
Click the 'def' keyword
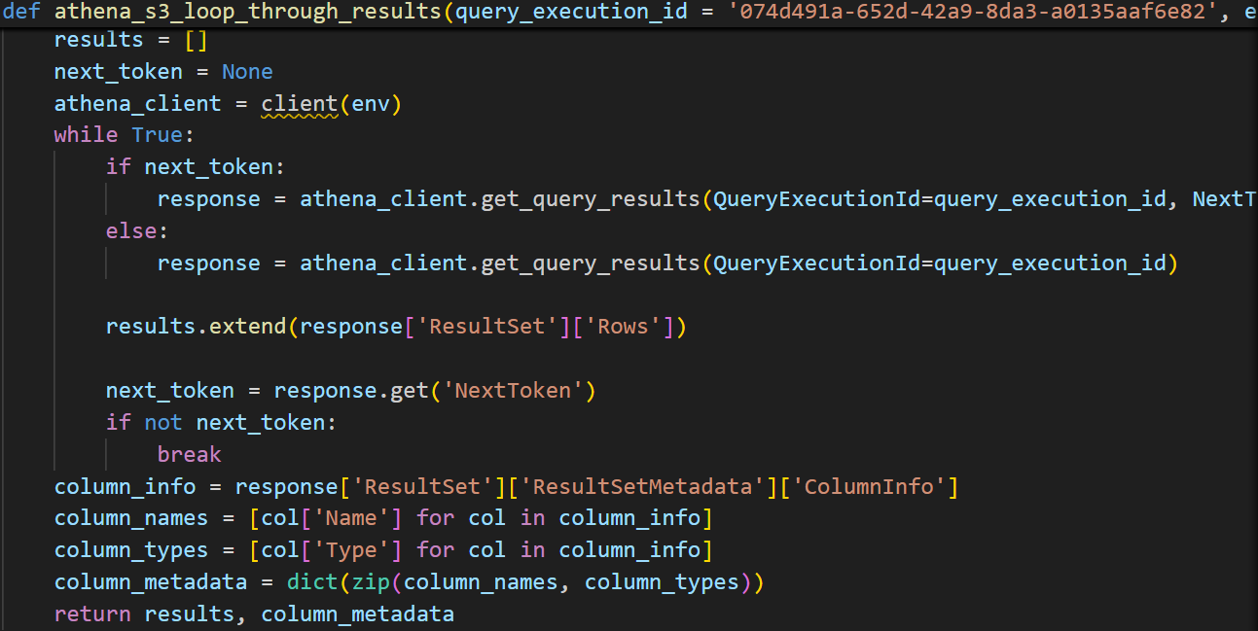pyautogui.click(x=20, y=13)
